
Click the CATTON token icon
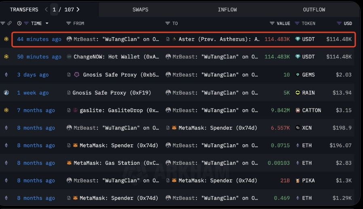(298, 110)
